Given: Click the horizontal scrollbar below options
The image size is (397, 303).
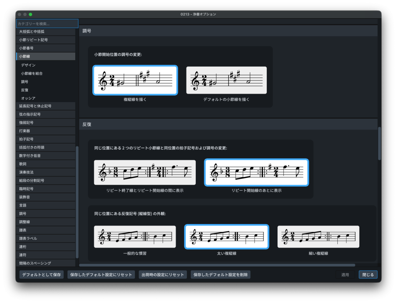Looking at the screenshot, I should (217, 265).
